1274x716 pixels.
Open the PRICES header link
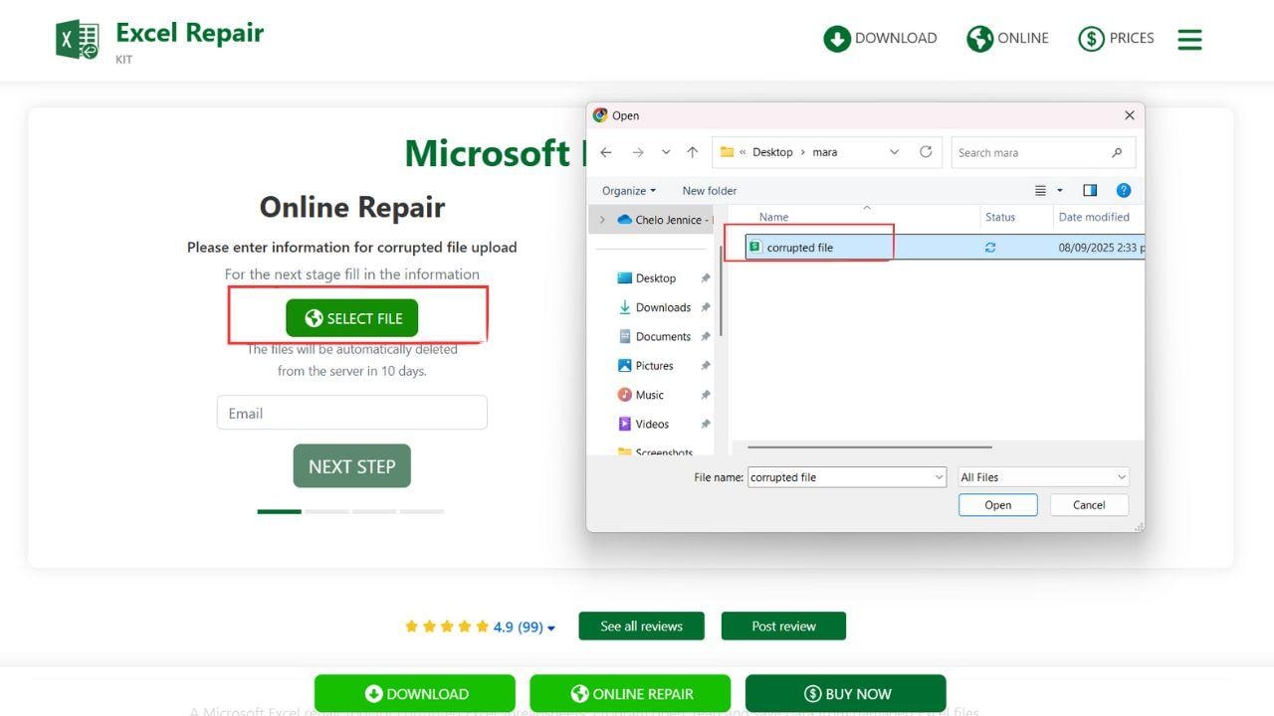(1116, 39)
